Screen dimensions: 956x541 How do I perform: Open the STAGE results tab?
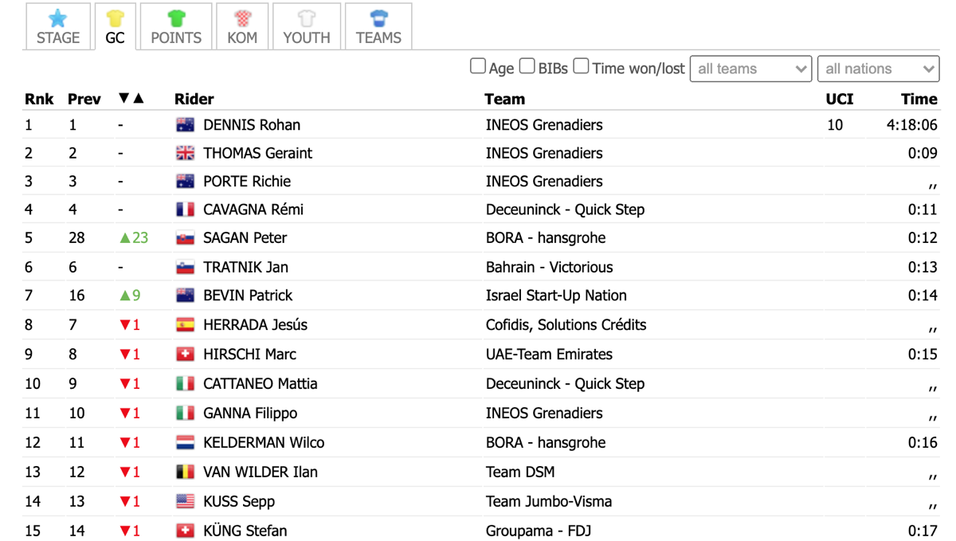tap(58, 26)
